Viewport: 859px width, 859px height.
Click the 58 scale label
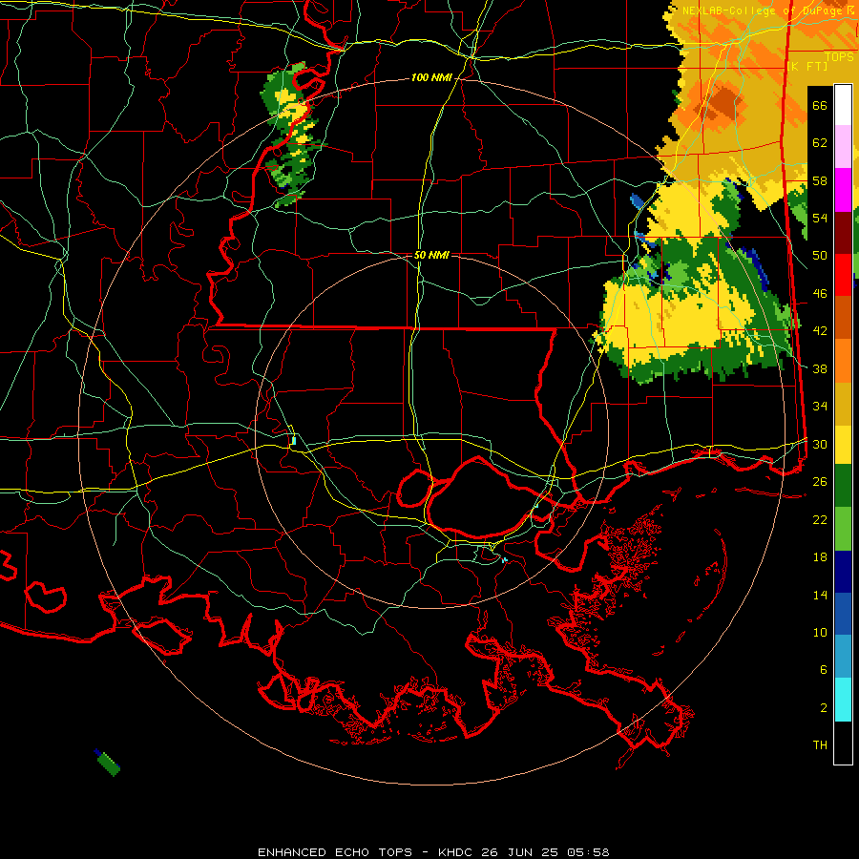[x=820, y=180]
